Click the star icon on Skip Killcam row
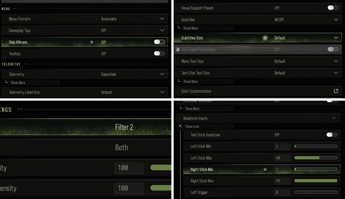This screenshot has height=199, width=345. point(92,42)
